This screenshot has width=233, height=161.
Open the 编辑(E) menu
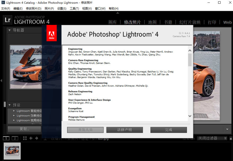click(18, 8)
